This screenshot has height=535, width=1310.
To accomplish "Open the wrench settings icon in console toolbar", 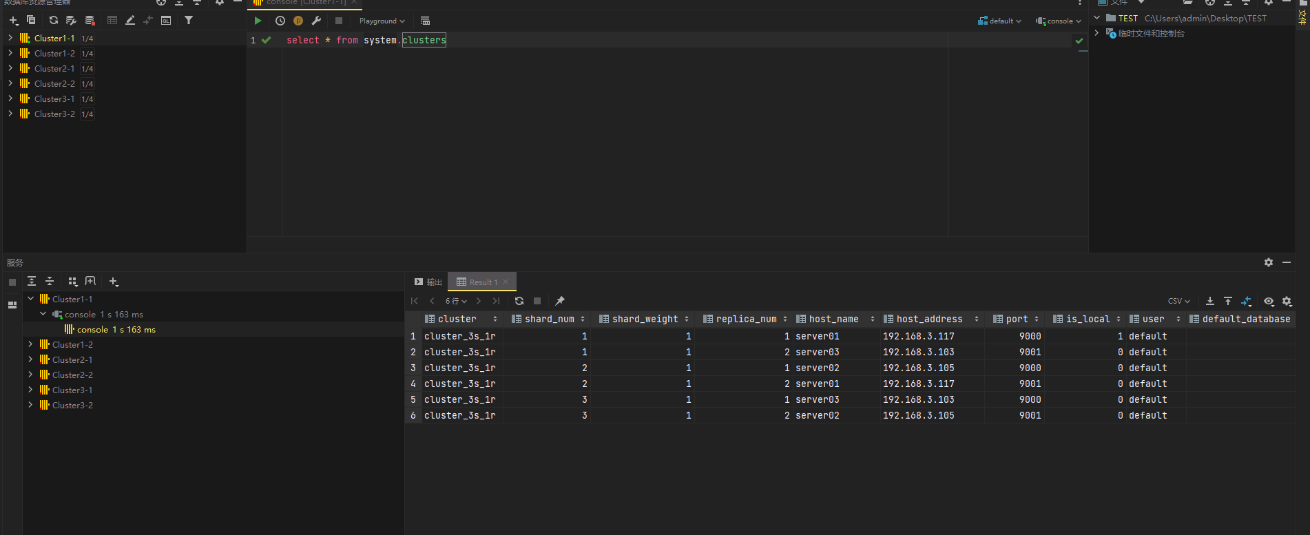I will point(317,21).
